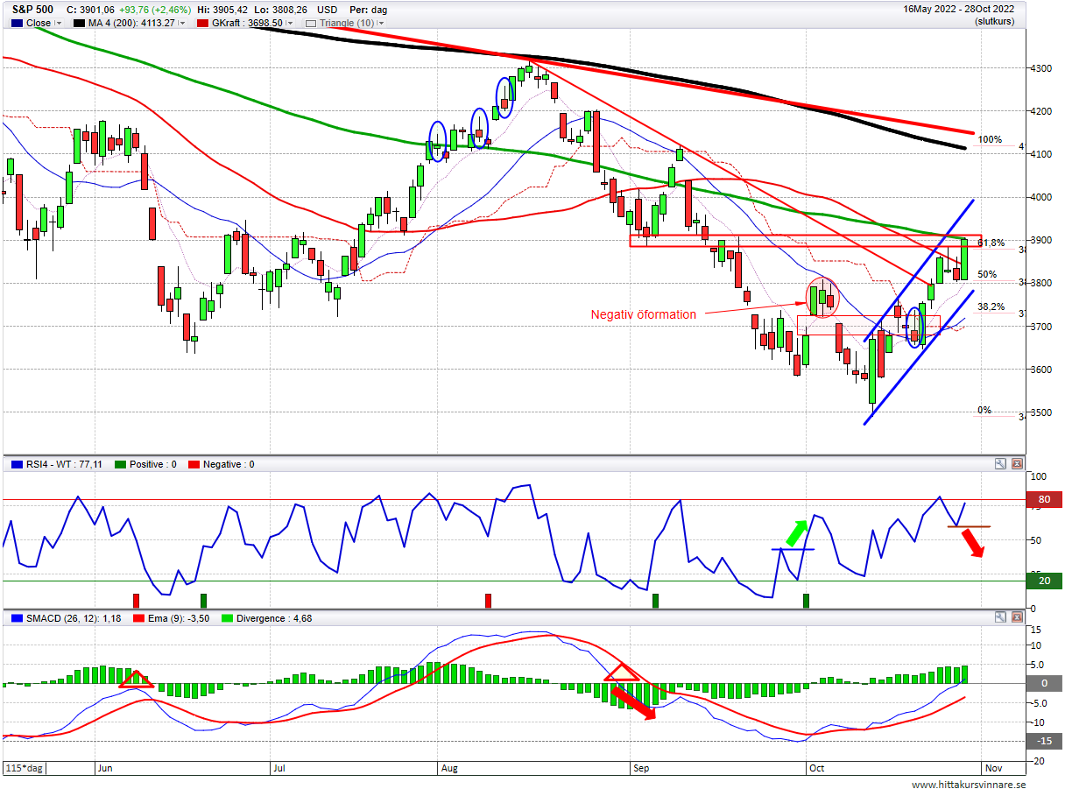Click the -15 level badge on SMACD axis
1065x789 pixels.
click(1044, 742)
